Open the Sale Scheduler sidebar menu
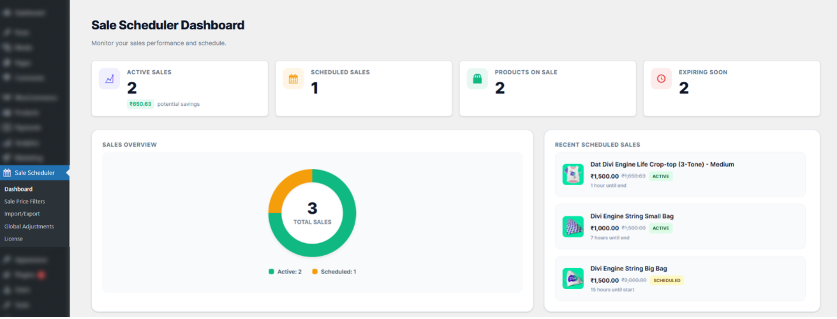 (x=35, y=173)
